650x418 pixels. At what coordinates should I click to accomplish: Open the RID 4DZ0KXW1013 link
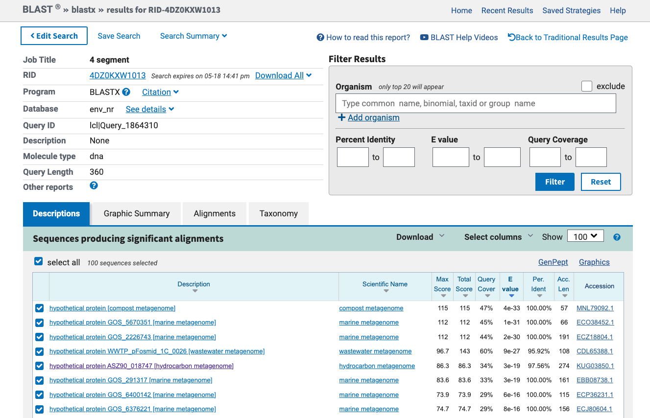coord(118,75)
